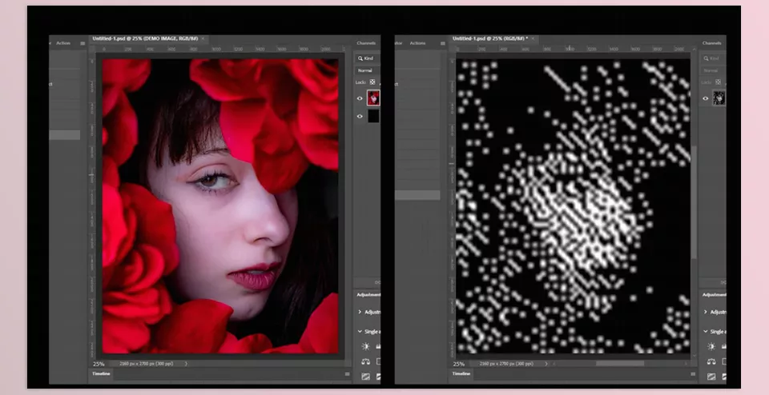Add Brightness/Contrast adjustment in right window

tap(711, 346)
